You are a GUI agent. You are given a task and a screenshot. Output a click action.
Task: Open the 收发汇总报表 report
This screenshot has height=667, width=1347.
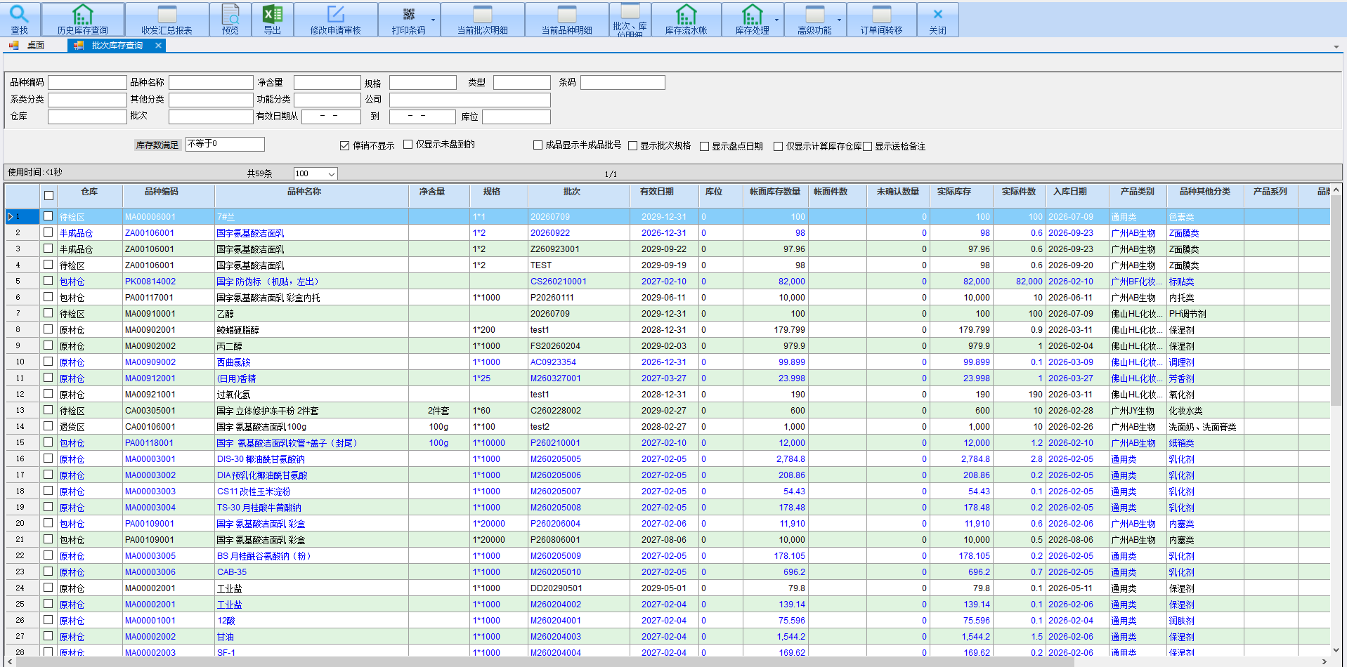(x=167, y=20)
